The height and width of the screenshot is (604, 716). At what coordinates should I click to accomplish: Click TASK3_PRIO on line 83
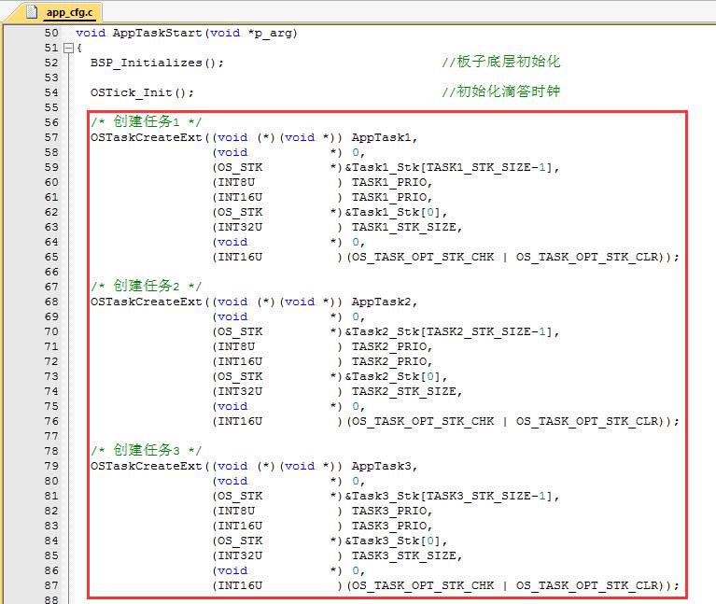pyautogui.click(x=389, y=526)
